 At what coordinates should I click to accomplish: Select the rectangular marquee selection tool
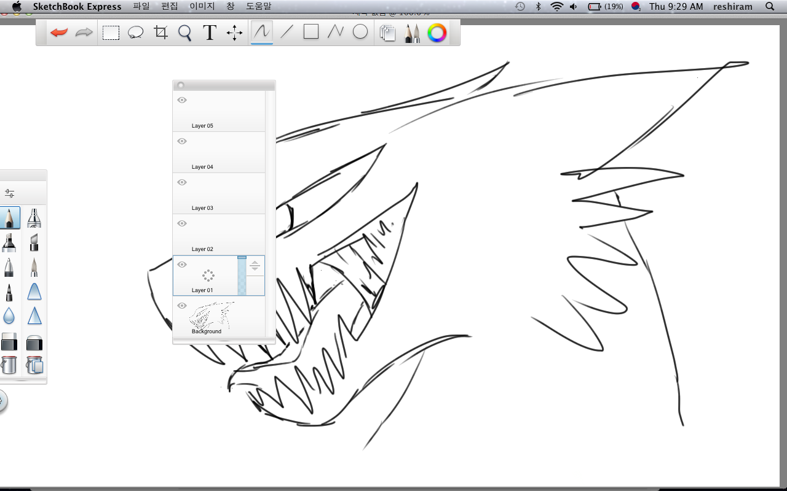(x=111, y=33)
